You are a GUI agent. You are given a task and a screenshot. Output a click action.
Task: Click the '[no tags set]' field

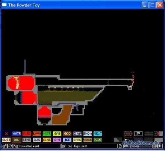(x=92, y=146)
